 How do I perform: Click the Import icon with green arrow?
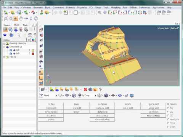point(26,13)
